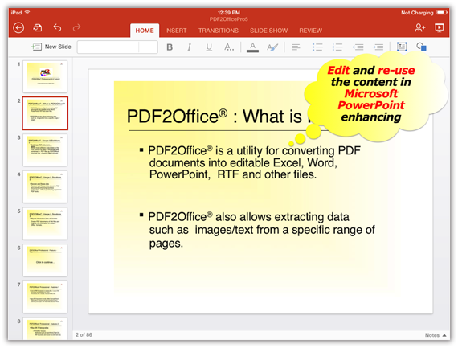Image resolution: width=458 pixels, height=348 pixels.
Task: Toggle italic formatting
Action: [190, 47]
